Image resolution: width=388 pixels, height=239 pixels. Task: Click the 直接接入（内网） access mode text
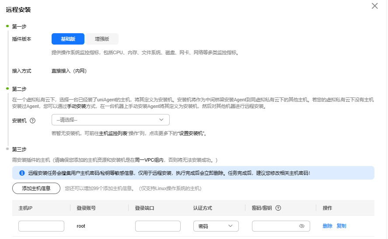coord(69,71)
